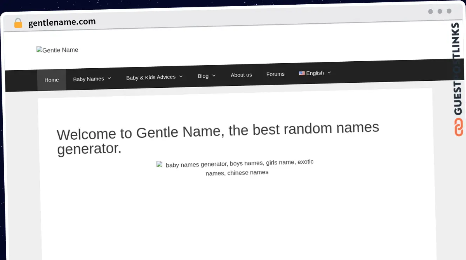Click the orange padlock icon
Viewport: 466px width, 260px height.
18,23
